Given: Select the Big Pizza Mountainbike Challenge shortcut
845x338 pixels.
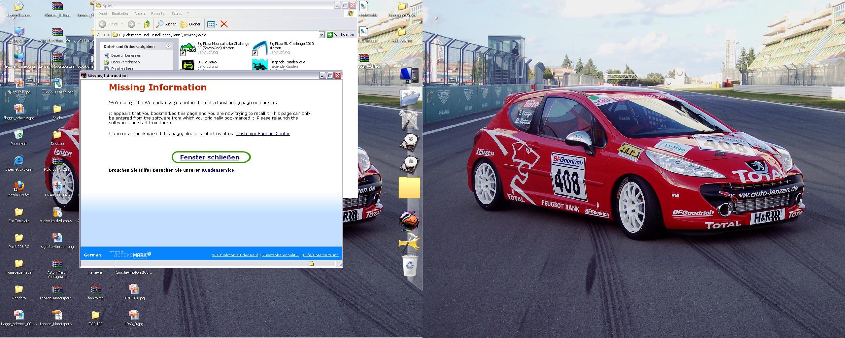Looking at the screenshot, I should coord(188,49).
